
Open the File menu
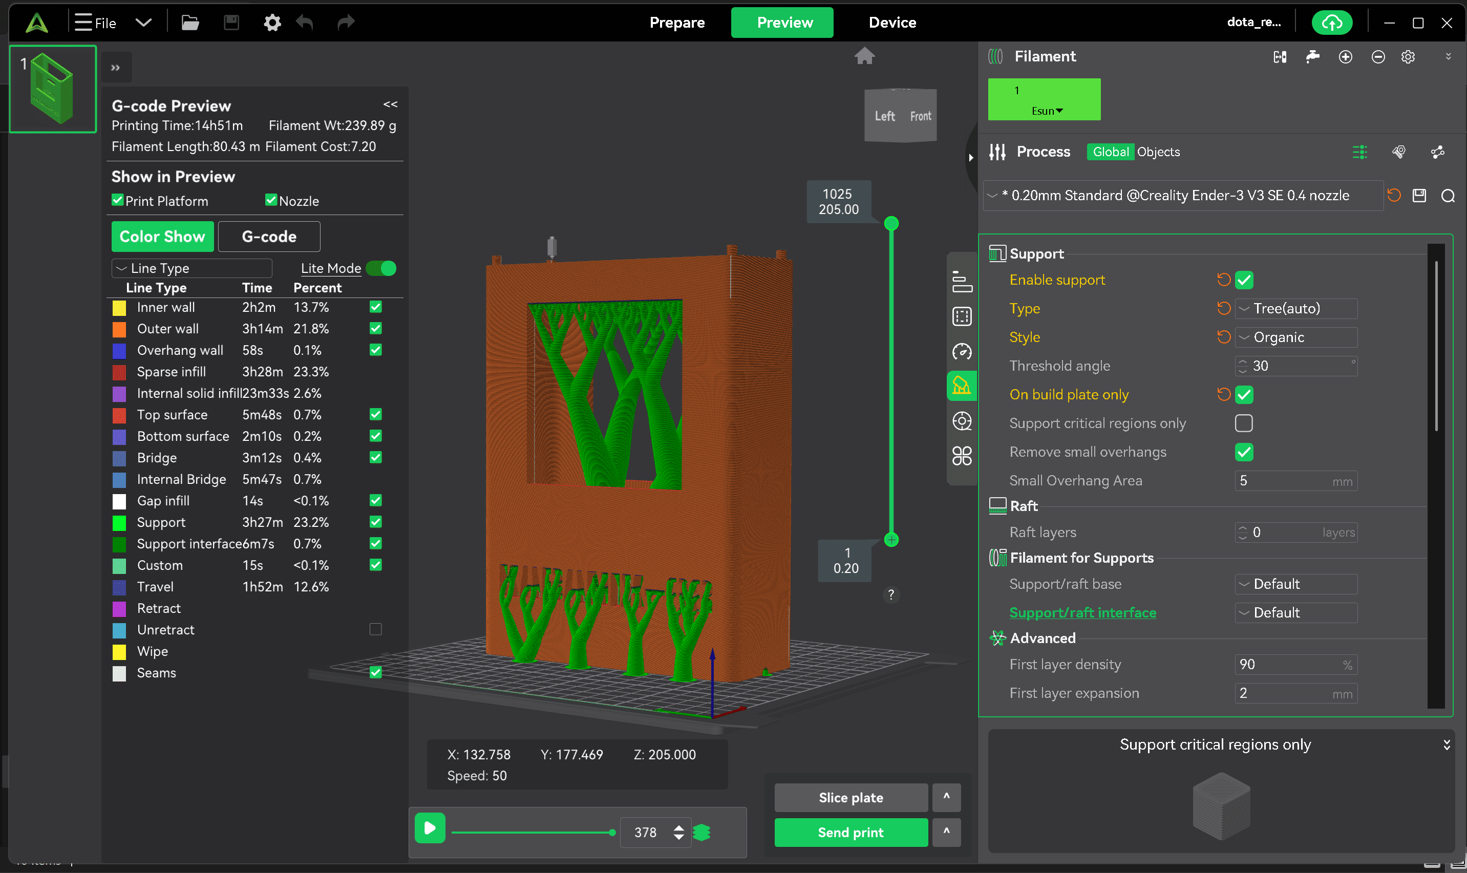click(95, 23)
